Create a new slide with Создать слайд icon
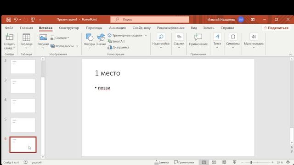 pyautogui.click(x=9, y=37)
